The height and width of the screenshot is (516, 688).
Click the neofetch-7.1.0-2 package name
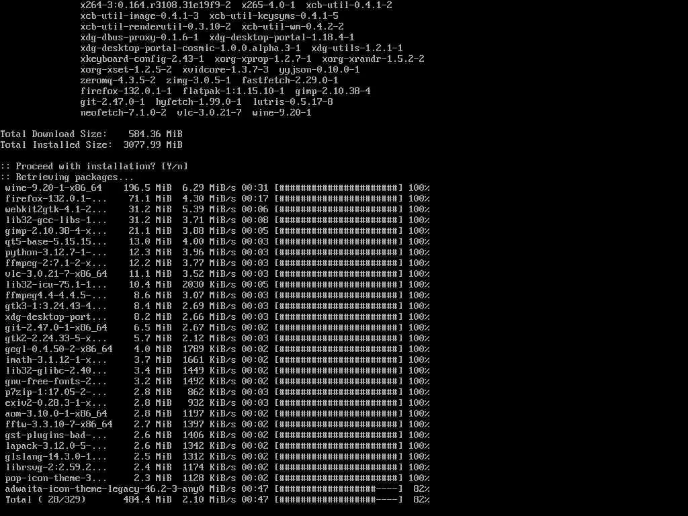(x=124, y=112)
